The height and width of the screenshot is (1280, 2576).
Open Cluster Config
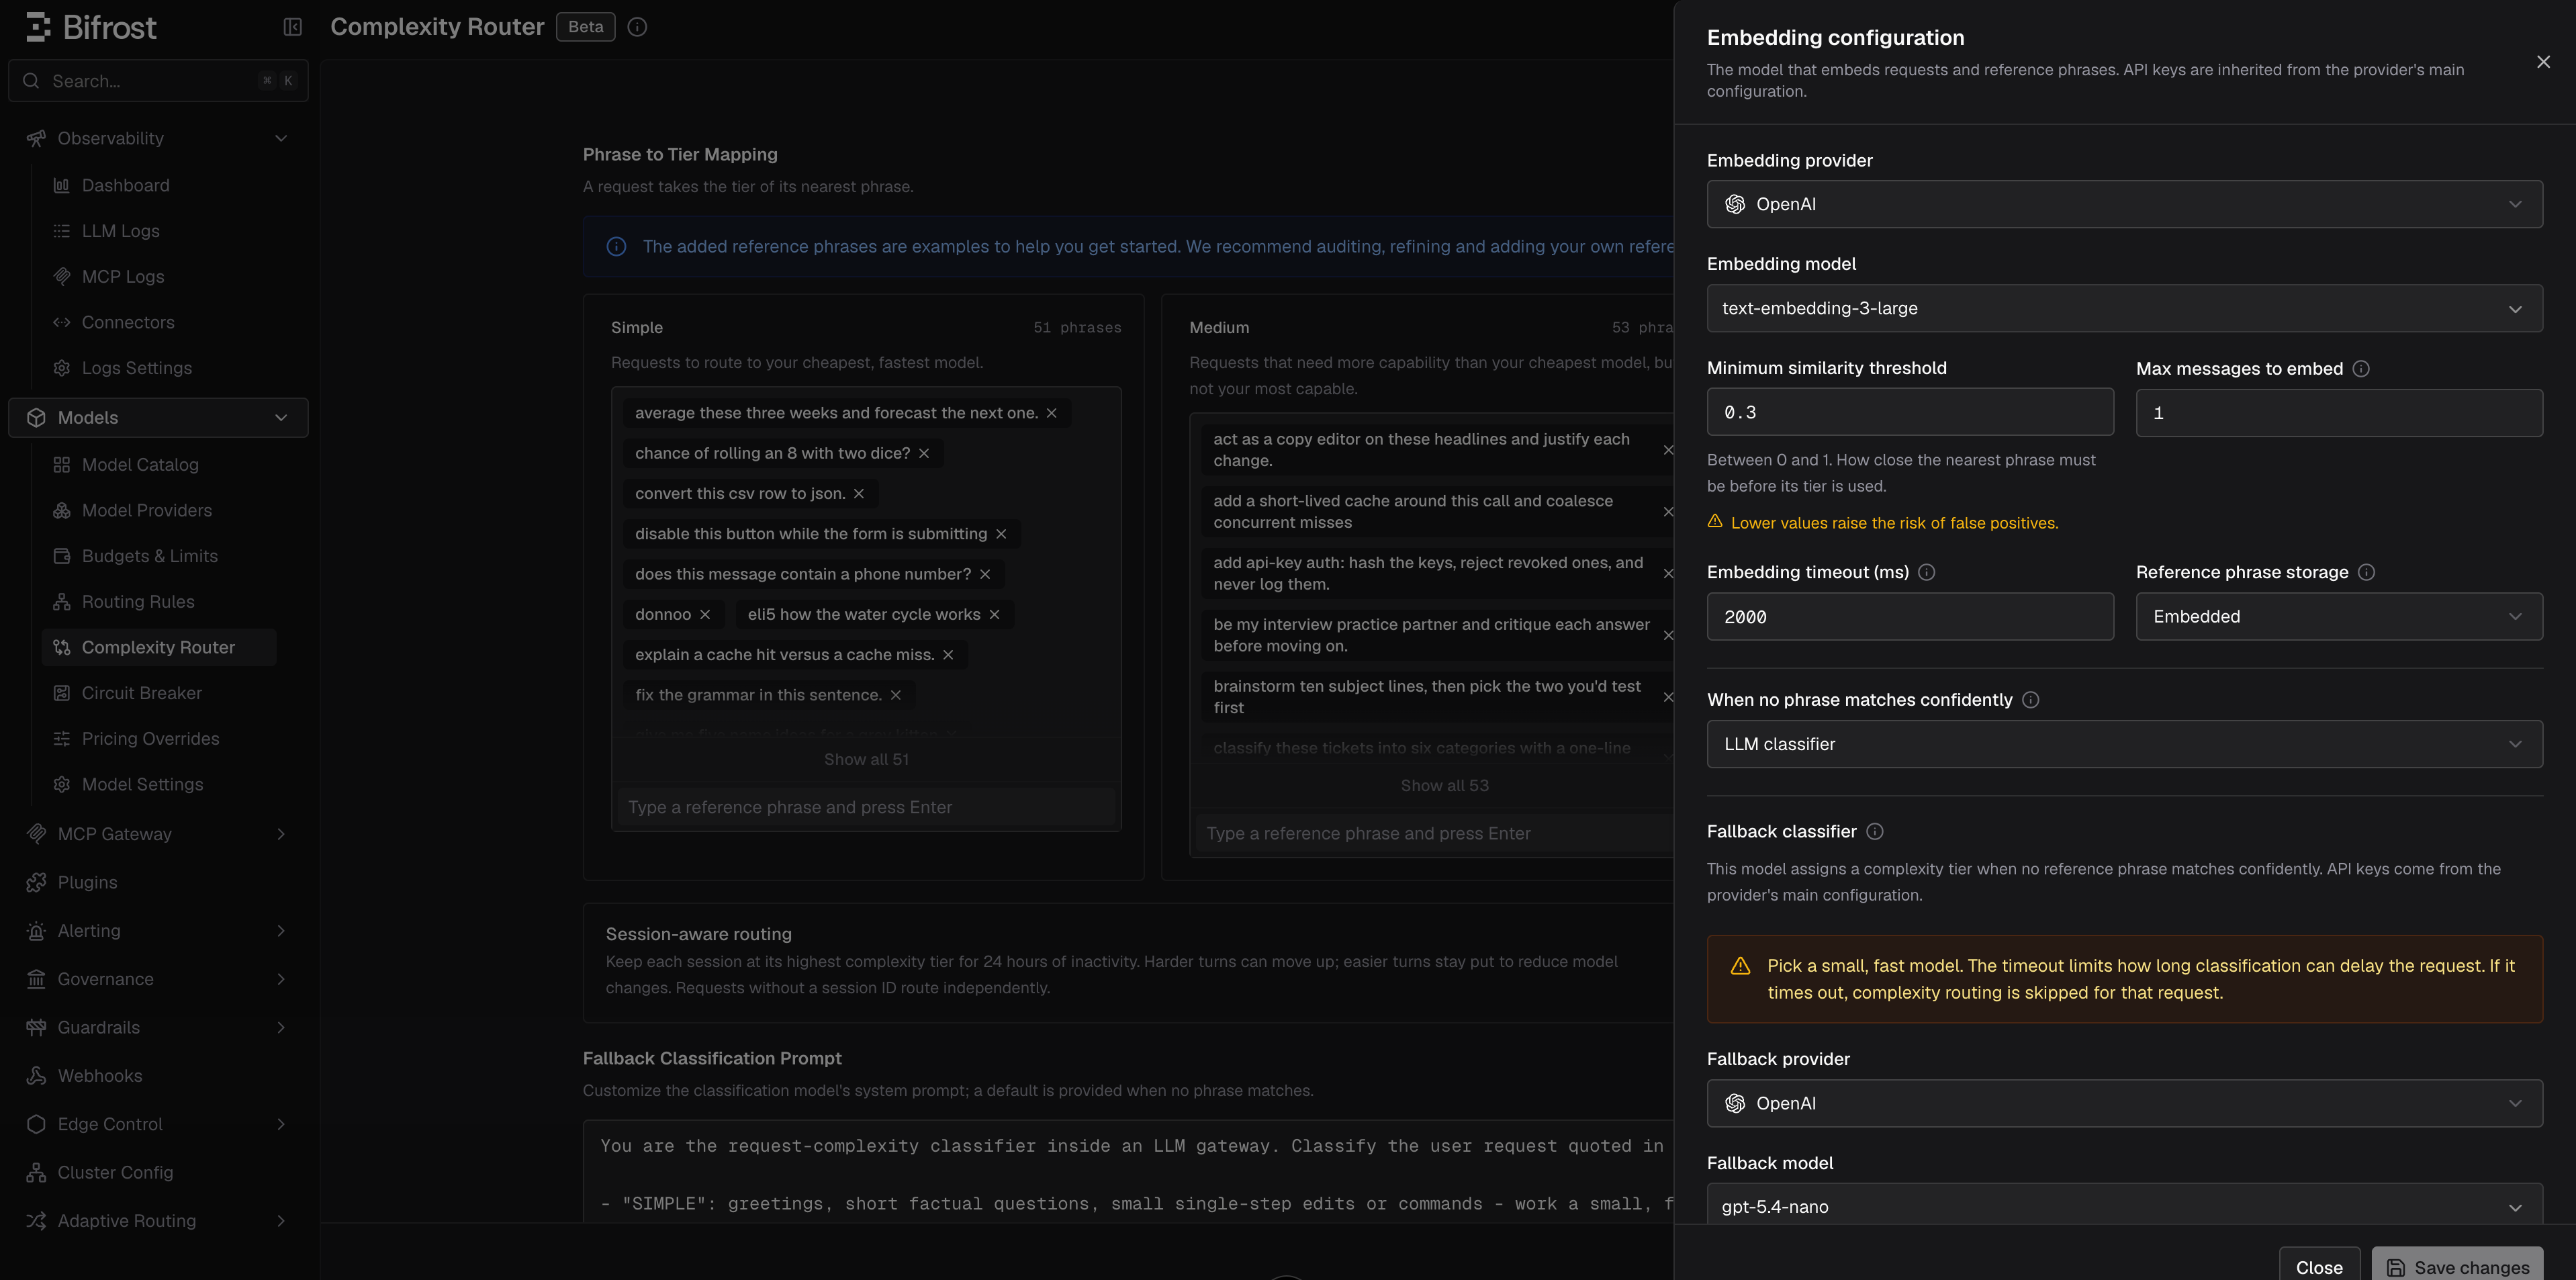pos(158,1172)
